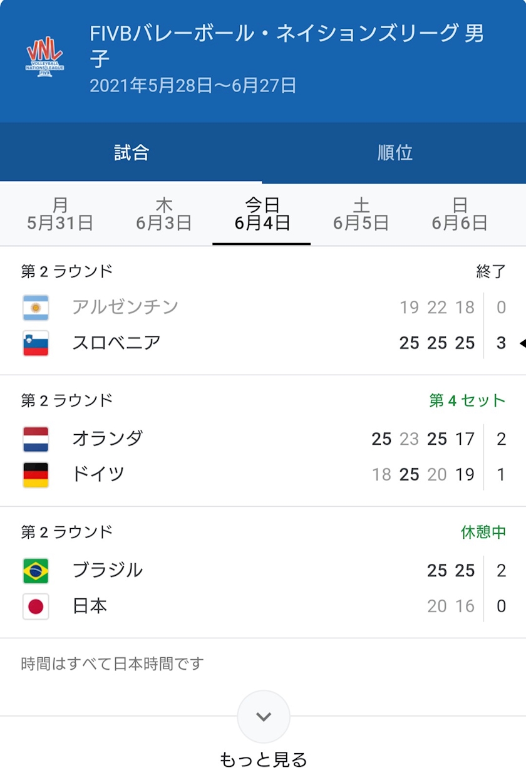Screen dimensions: 526x770
Task: Click the Brazil flag icon
Action: [x=36, y=571]
